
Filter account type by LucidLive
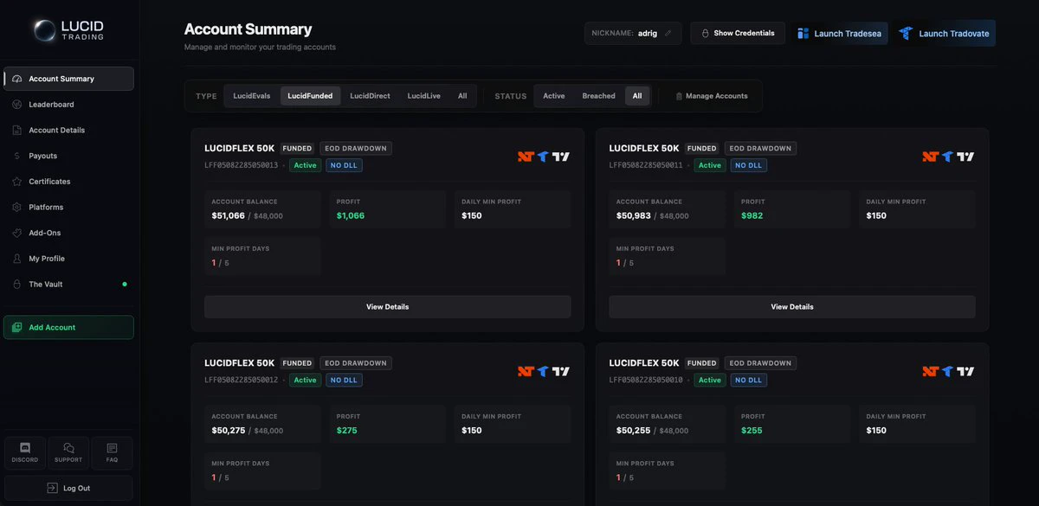point(424,96)
